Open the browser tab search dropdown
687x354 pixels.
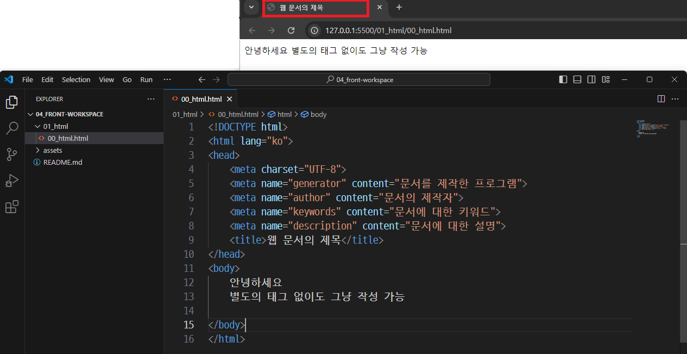point(251,8)
